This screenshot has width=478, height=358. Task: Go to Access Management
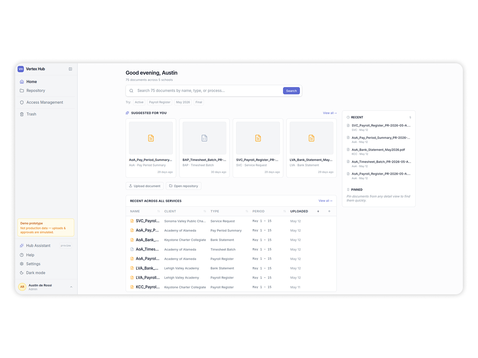(46, 102)
